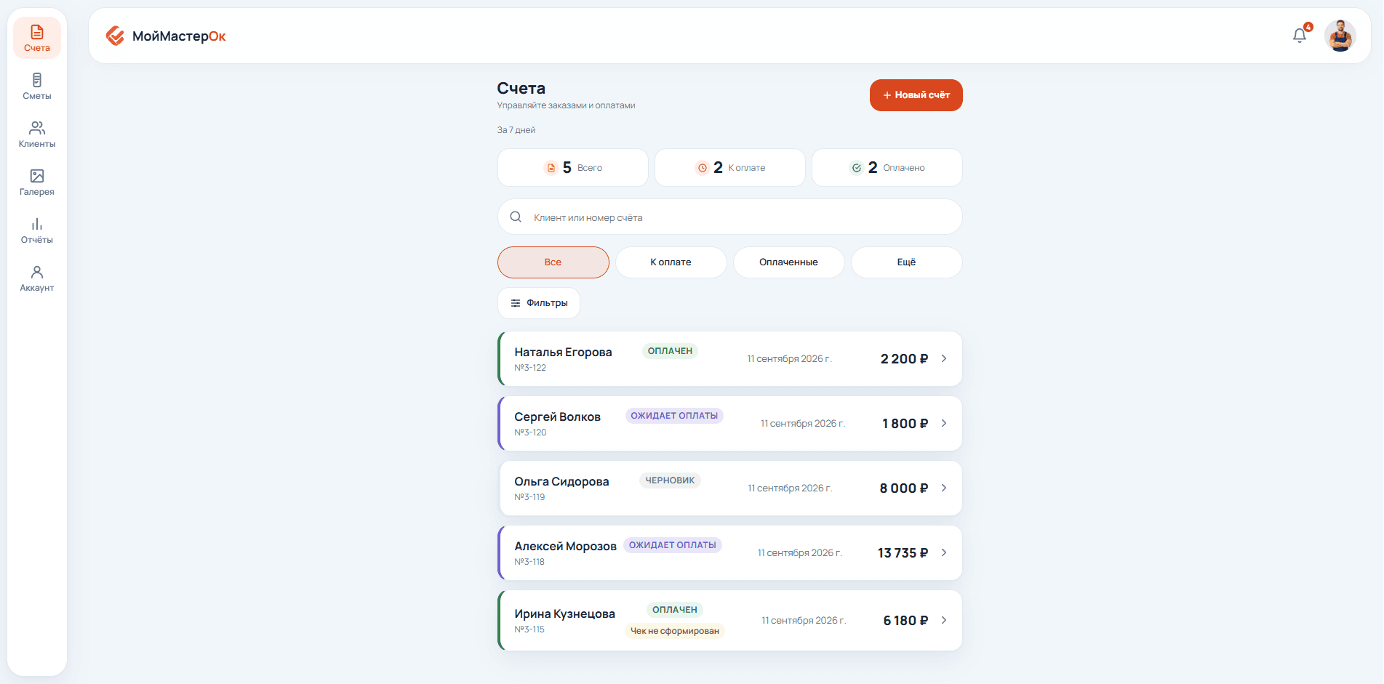Focus the client or invoice search field
1384x684 pixels.
pos(730,217)
